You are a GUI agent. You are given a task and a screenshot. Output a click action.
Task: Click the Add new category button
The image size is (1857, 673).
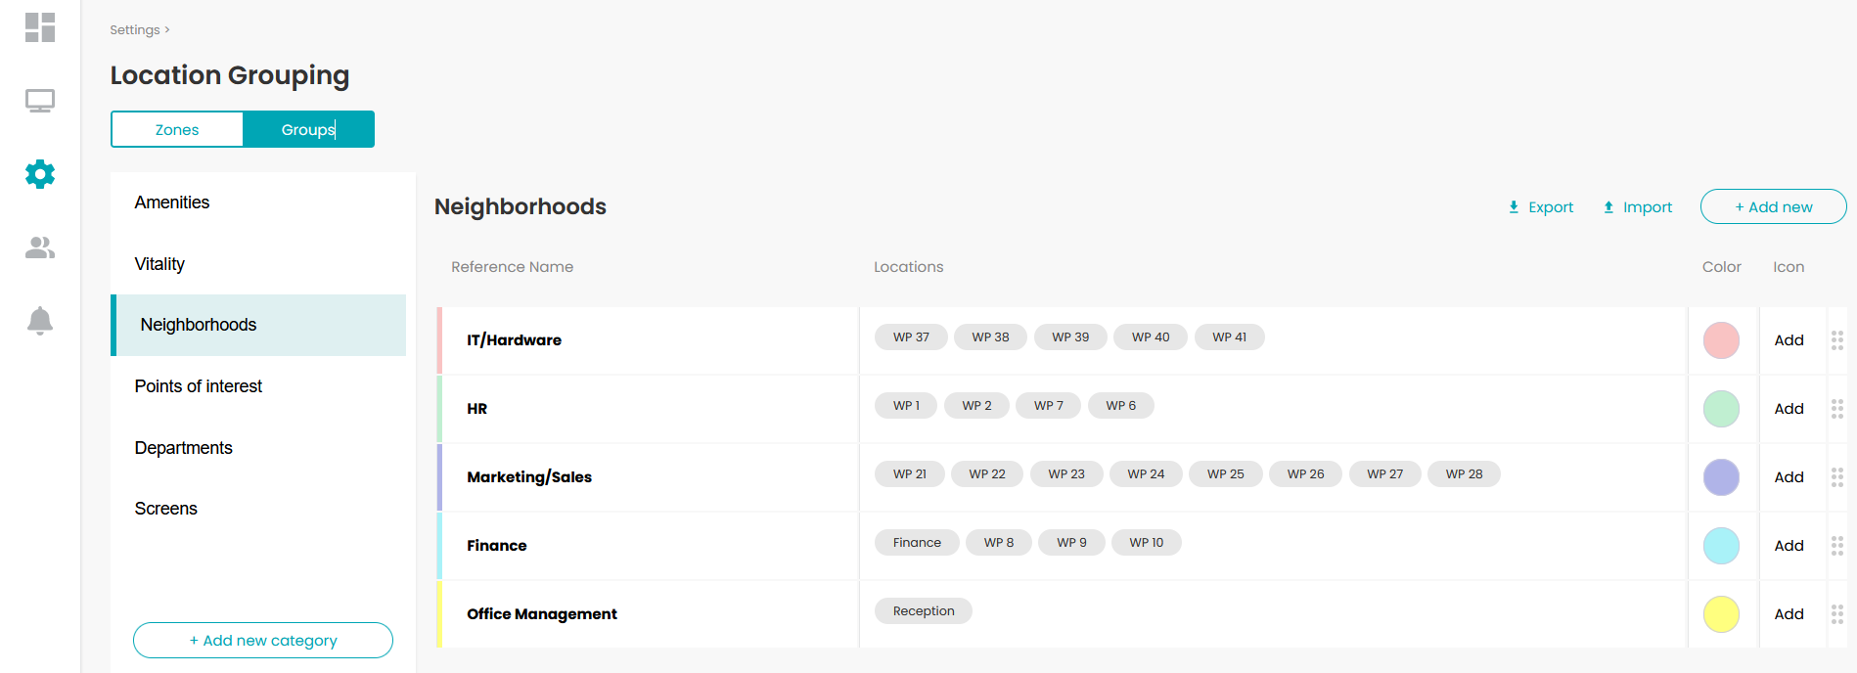(263, 641)
